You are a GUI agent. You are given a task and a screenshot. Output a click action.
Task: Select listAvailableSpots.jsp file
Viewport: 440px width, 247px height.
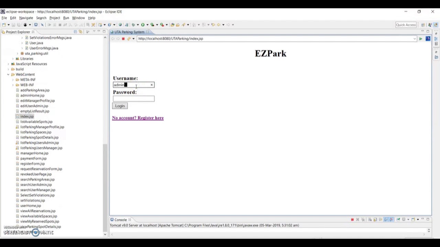point(36,122)
